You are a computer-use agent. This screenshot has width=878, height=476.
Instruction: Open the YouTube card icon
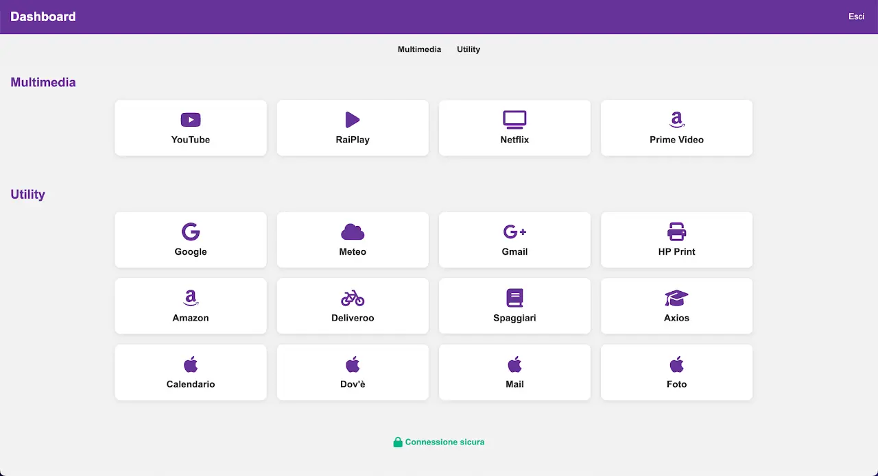(191, 120)
